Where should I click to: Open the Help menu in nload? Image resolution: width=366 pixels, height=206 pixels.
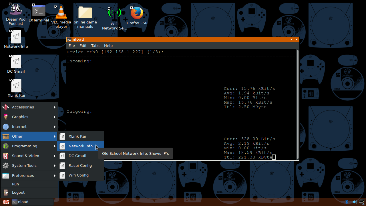pyautogui.click(x=108, y=46)
